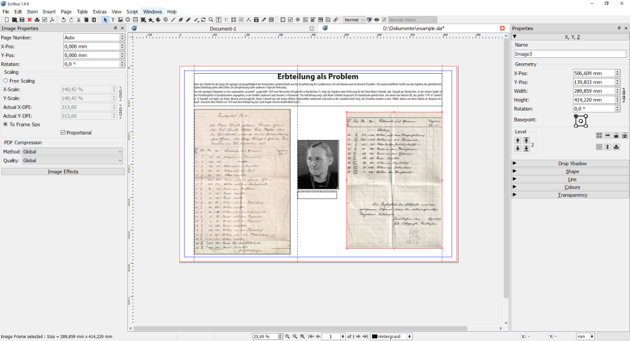Set top-left basepoint

(x=576, y=116)
